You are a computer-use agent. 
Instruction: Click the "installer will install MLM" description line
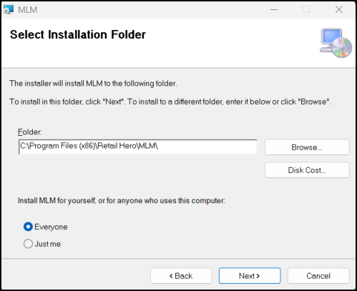93,84
